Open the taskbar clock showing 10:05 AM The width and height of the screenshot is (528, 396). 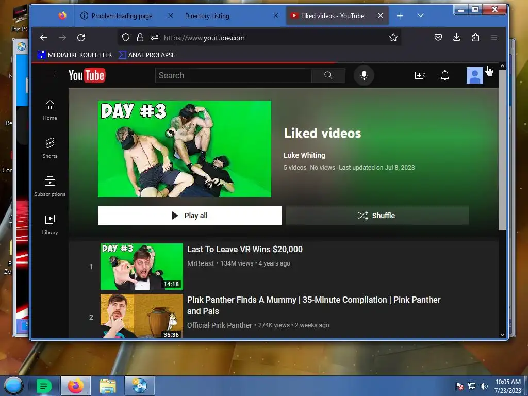click(508, 386)
